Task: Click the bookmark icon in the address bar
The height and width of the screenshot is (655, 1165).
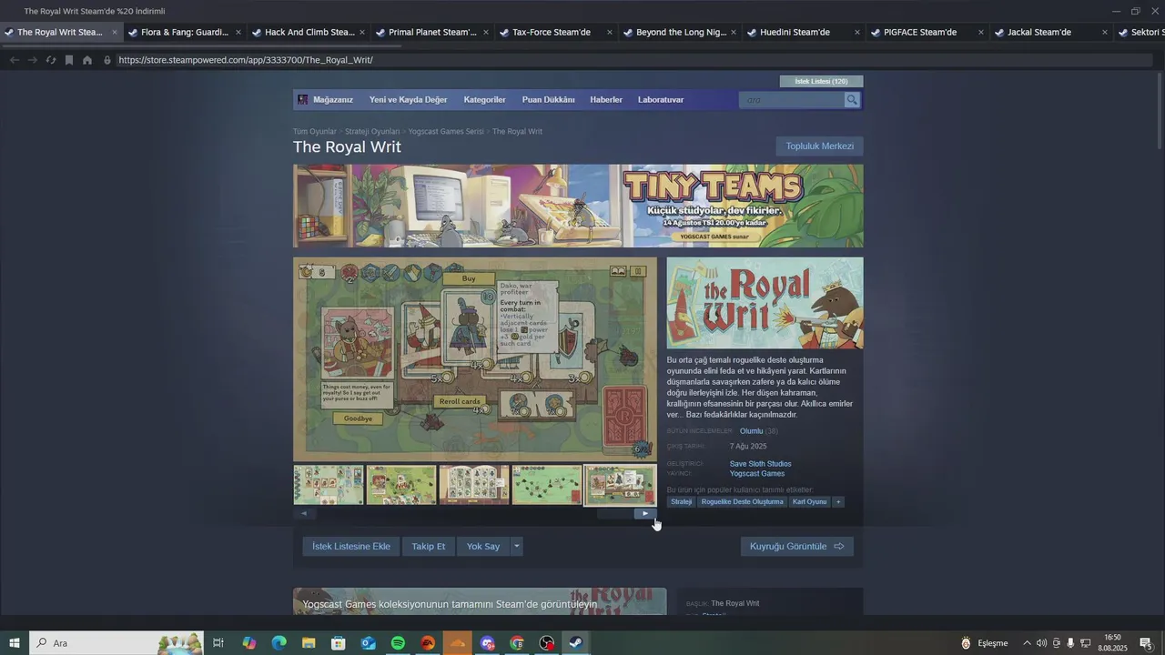Action: click(x=68, y=60)
